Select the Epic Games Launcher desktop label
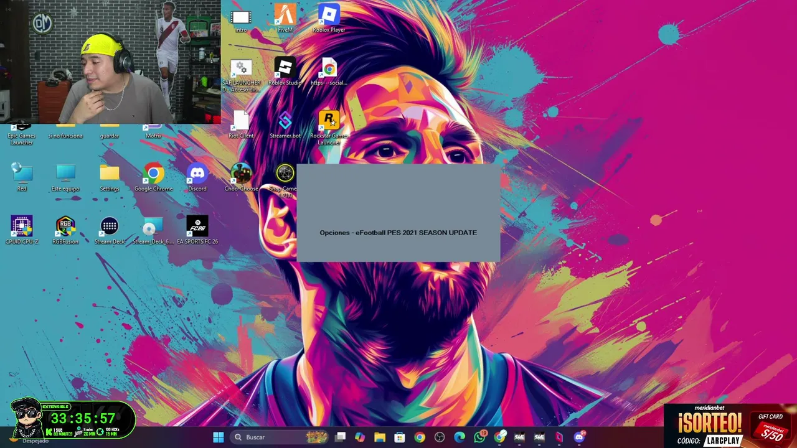This screenshot has width=797, height=448. tap(22, 139)
